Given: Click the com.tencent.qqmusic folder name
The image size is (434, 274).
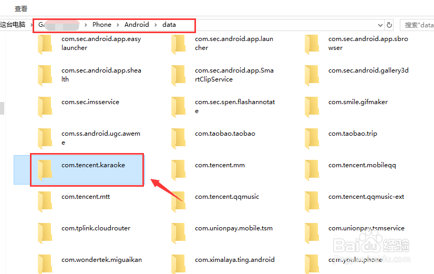Looking at the screenshot, I should click(x=227, y=197).
